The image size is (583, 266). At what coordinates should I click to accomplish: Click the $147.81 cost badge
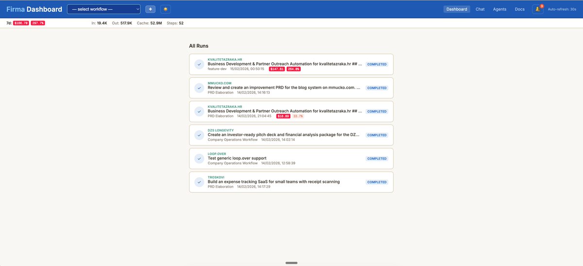click(277, 69)
